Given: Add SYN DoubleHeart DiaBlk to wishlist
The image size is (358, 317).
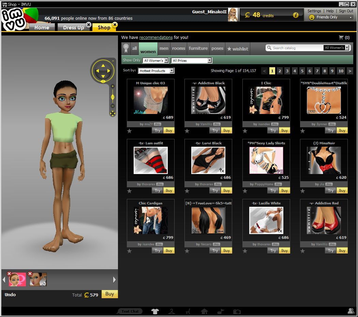Looking at the screenshot, I should click(x=302, y=131).
